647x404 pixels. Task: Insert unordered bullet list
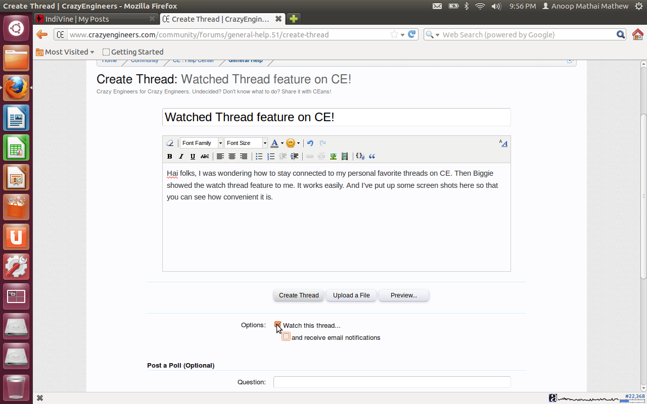coord(259,157)
